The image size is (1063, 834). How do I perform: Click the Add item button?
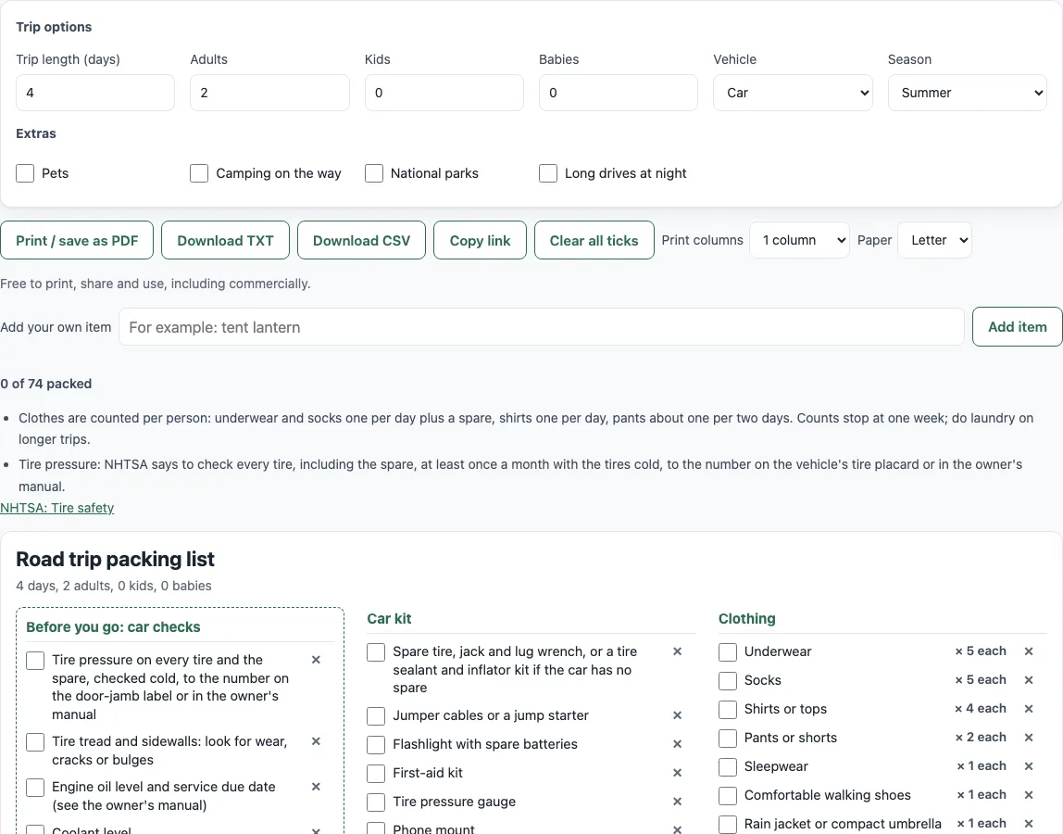[x=1017, y=327]
